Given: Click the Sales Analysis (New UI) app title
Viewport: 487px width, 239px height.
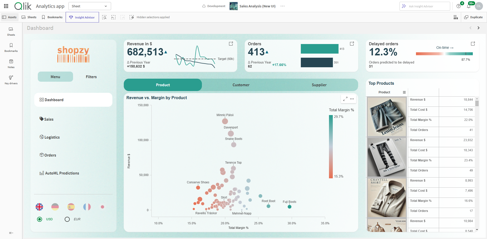Looking at the screenshot, I should tap(257, 6).
